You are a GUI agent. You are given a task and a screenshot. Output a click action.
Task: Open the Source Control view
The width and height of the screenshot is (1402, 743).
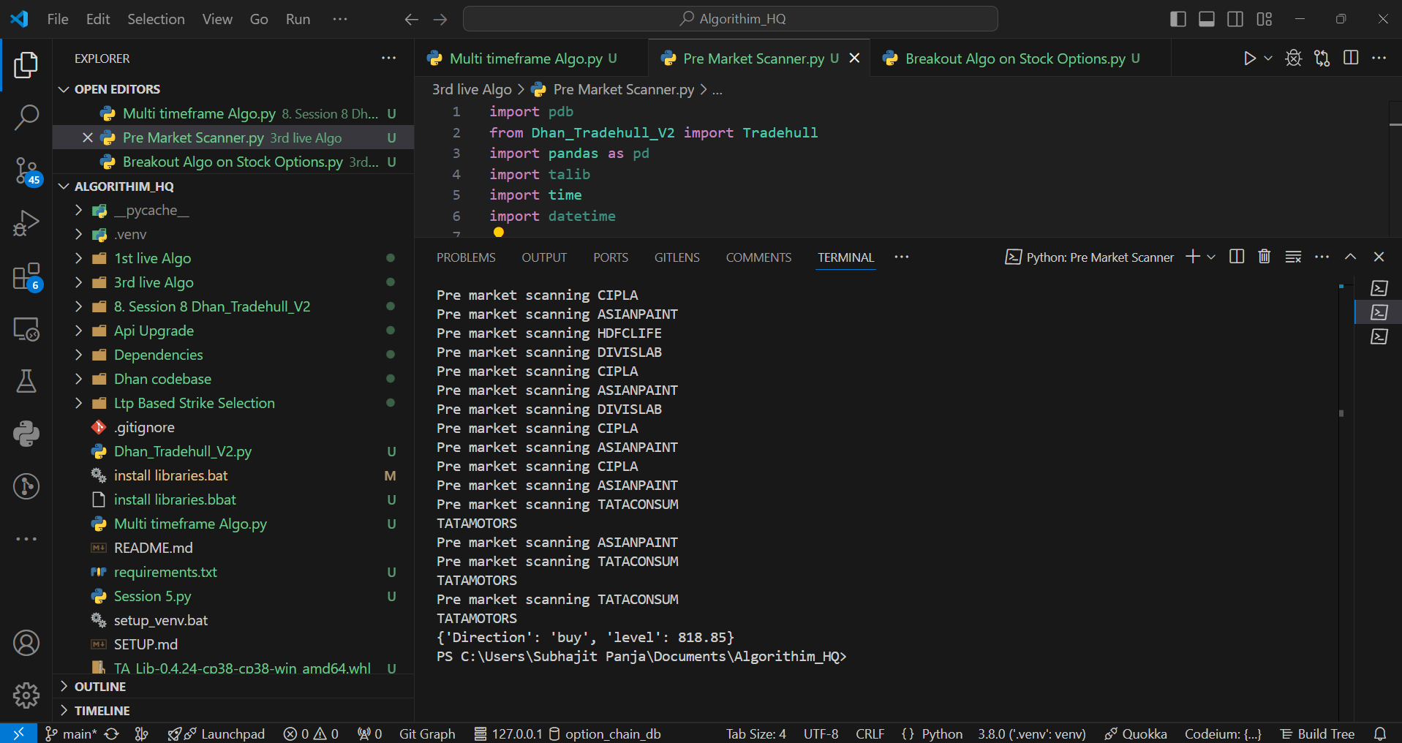(x=26, y=170)
